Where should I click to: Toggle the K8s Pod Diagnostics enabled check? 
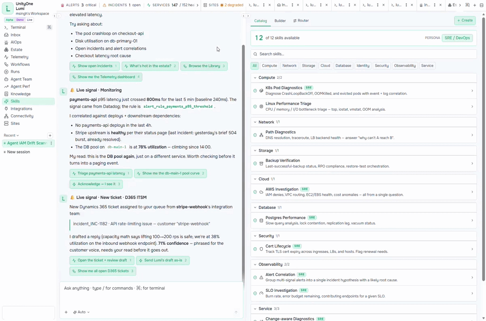point(255,90)
